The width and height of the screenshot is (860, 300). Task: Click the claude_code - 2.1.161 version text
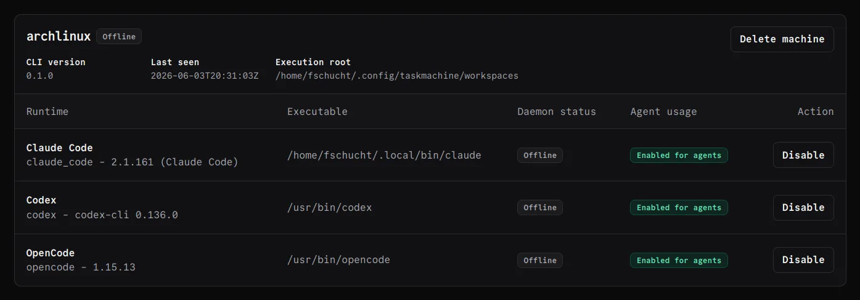pos(132,162)
